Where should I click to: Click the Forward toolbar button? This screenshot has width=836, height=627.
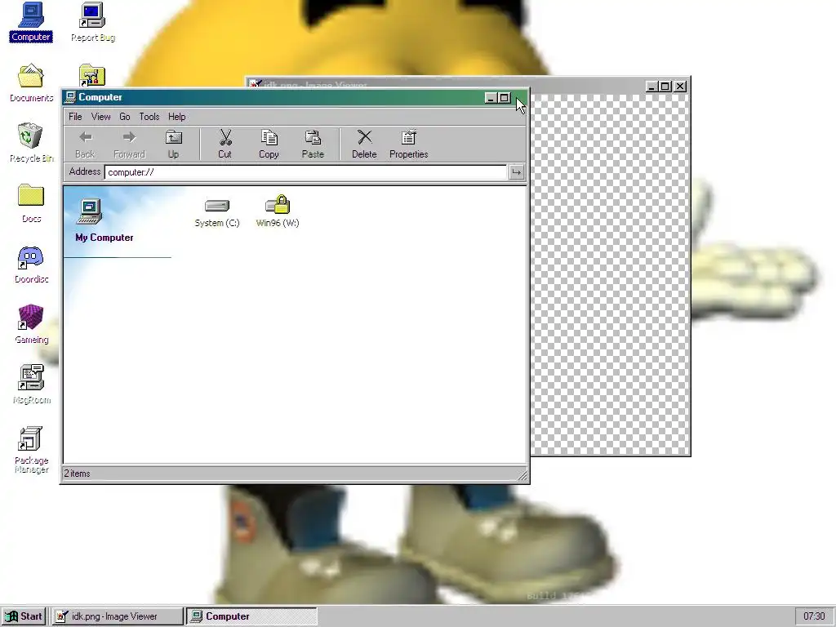tap(129, 145)
